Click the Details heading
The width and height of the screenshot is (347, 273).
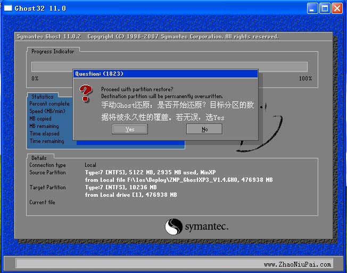coord(39,158)
